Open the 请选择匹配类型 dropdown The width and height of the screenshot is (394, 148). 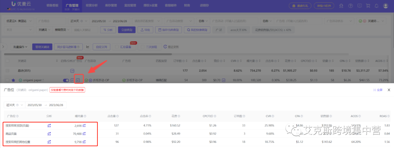click(147, 21)
